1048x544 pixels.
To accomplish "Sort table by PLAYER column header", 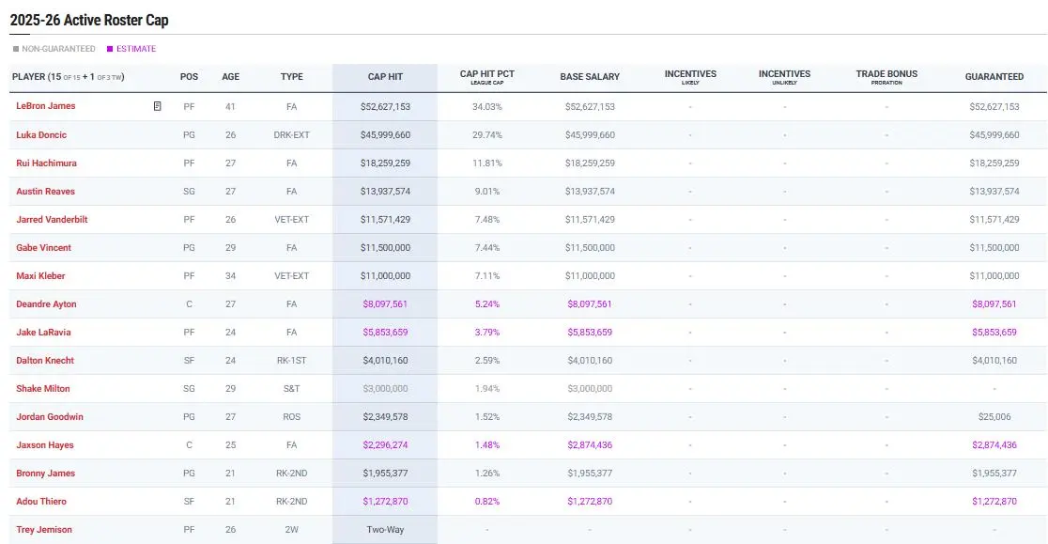I will tap(69, 77).
